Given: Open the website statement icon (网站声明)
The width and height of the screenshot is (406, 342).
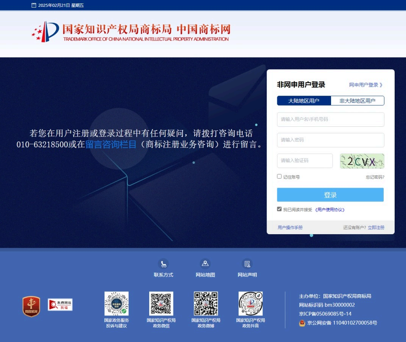Looking at the screenshot, I should point(247,264).
